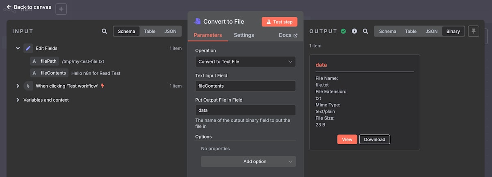
Task: Click the manual trigger cursor icon
Action: click(x=28, y=86)
